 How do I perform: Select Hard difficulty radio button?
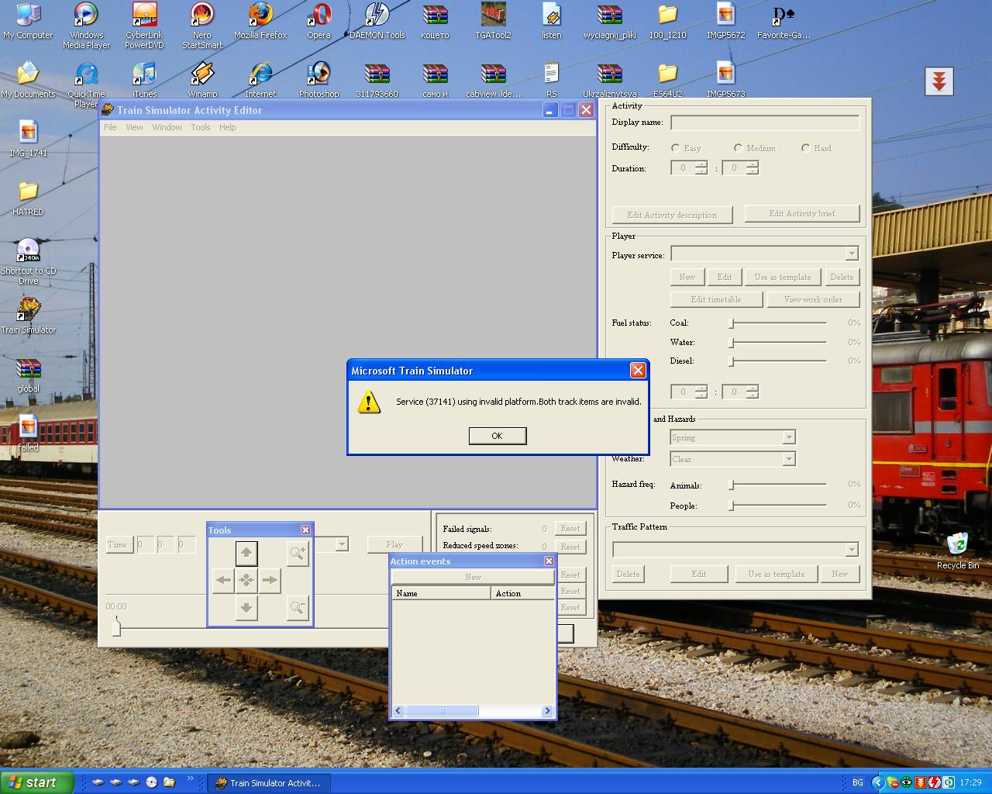tap(806, 148)
